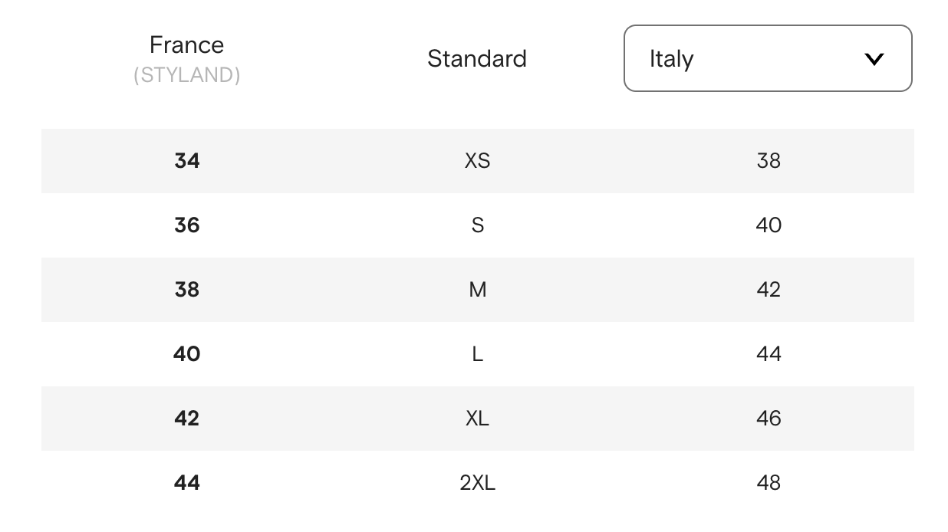Open the Italy country dropdown
The image size is (948, 532).
(768, 58)
